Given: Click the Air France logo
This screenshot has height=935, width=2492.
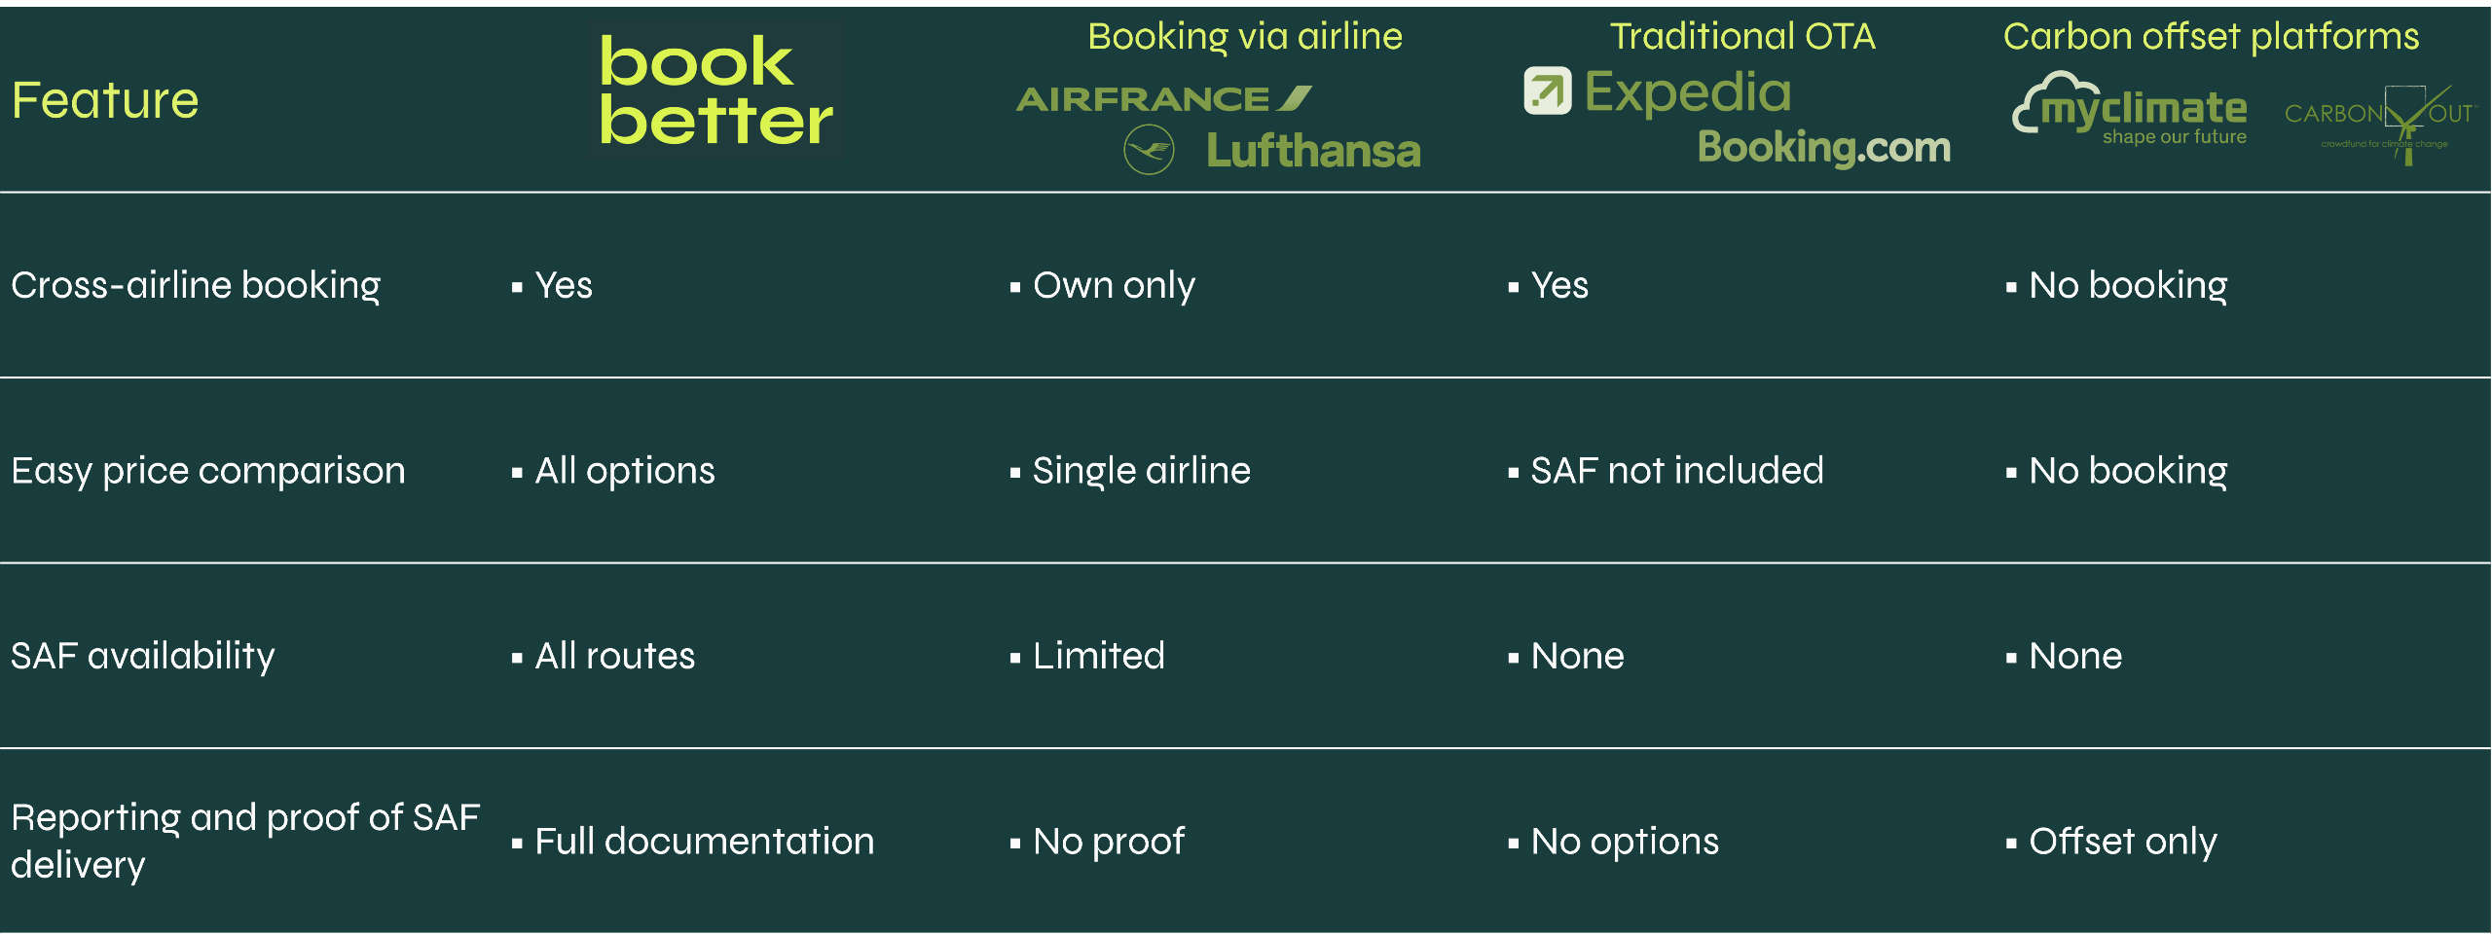Looking at the screenshot, I should point(1164,98).
